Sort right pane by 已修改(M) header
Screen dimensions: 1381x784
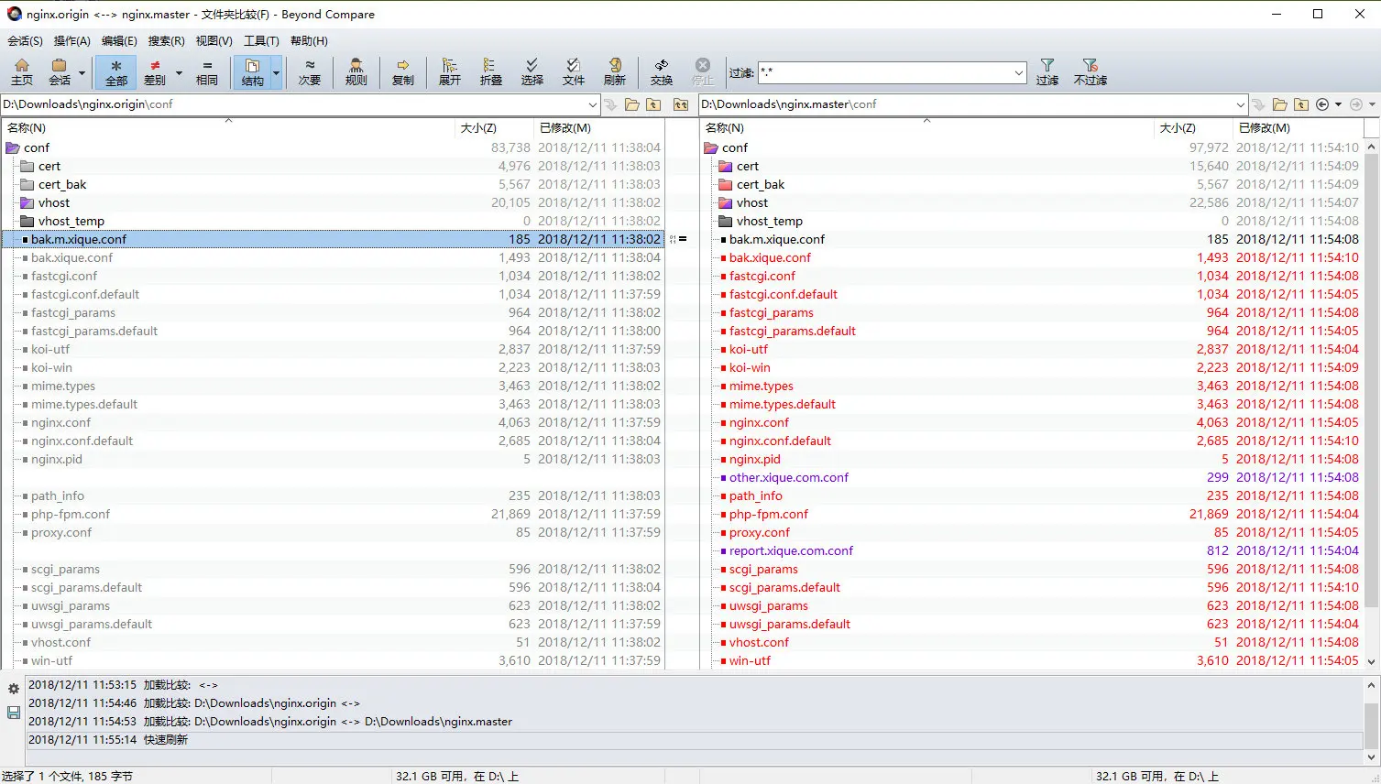coord(1298,128)
